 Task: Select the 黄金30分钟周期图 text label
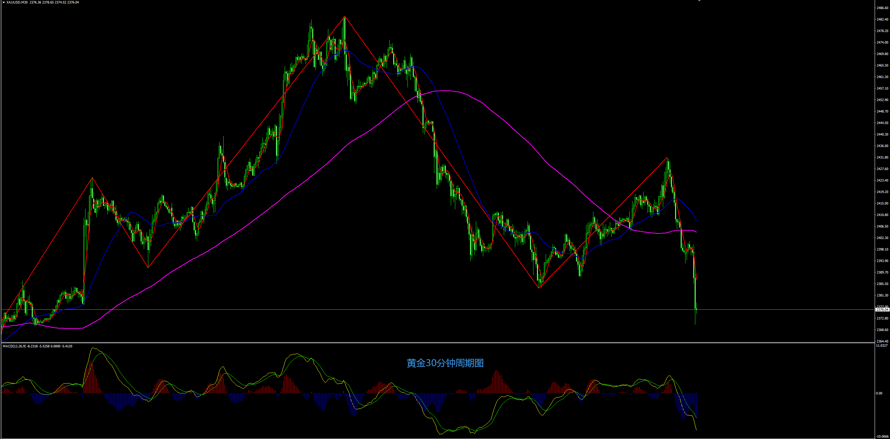point(445,363)
